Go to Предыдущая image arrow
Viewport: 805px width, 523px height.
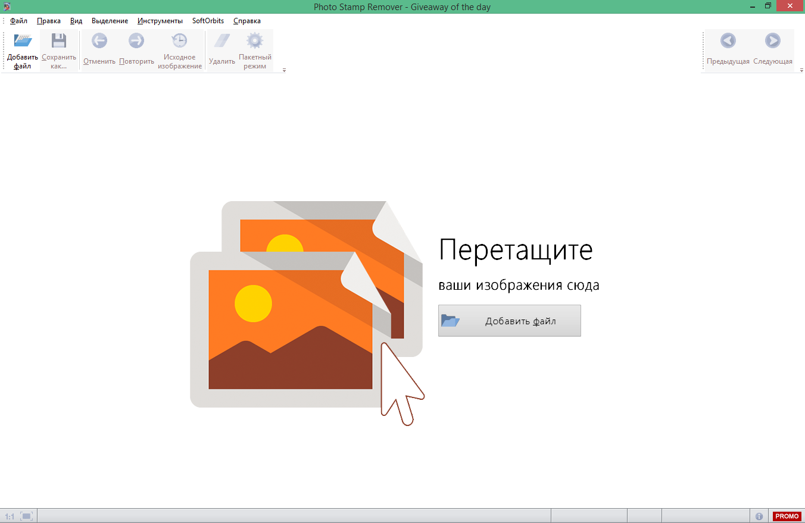(728, 40)
